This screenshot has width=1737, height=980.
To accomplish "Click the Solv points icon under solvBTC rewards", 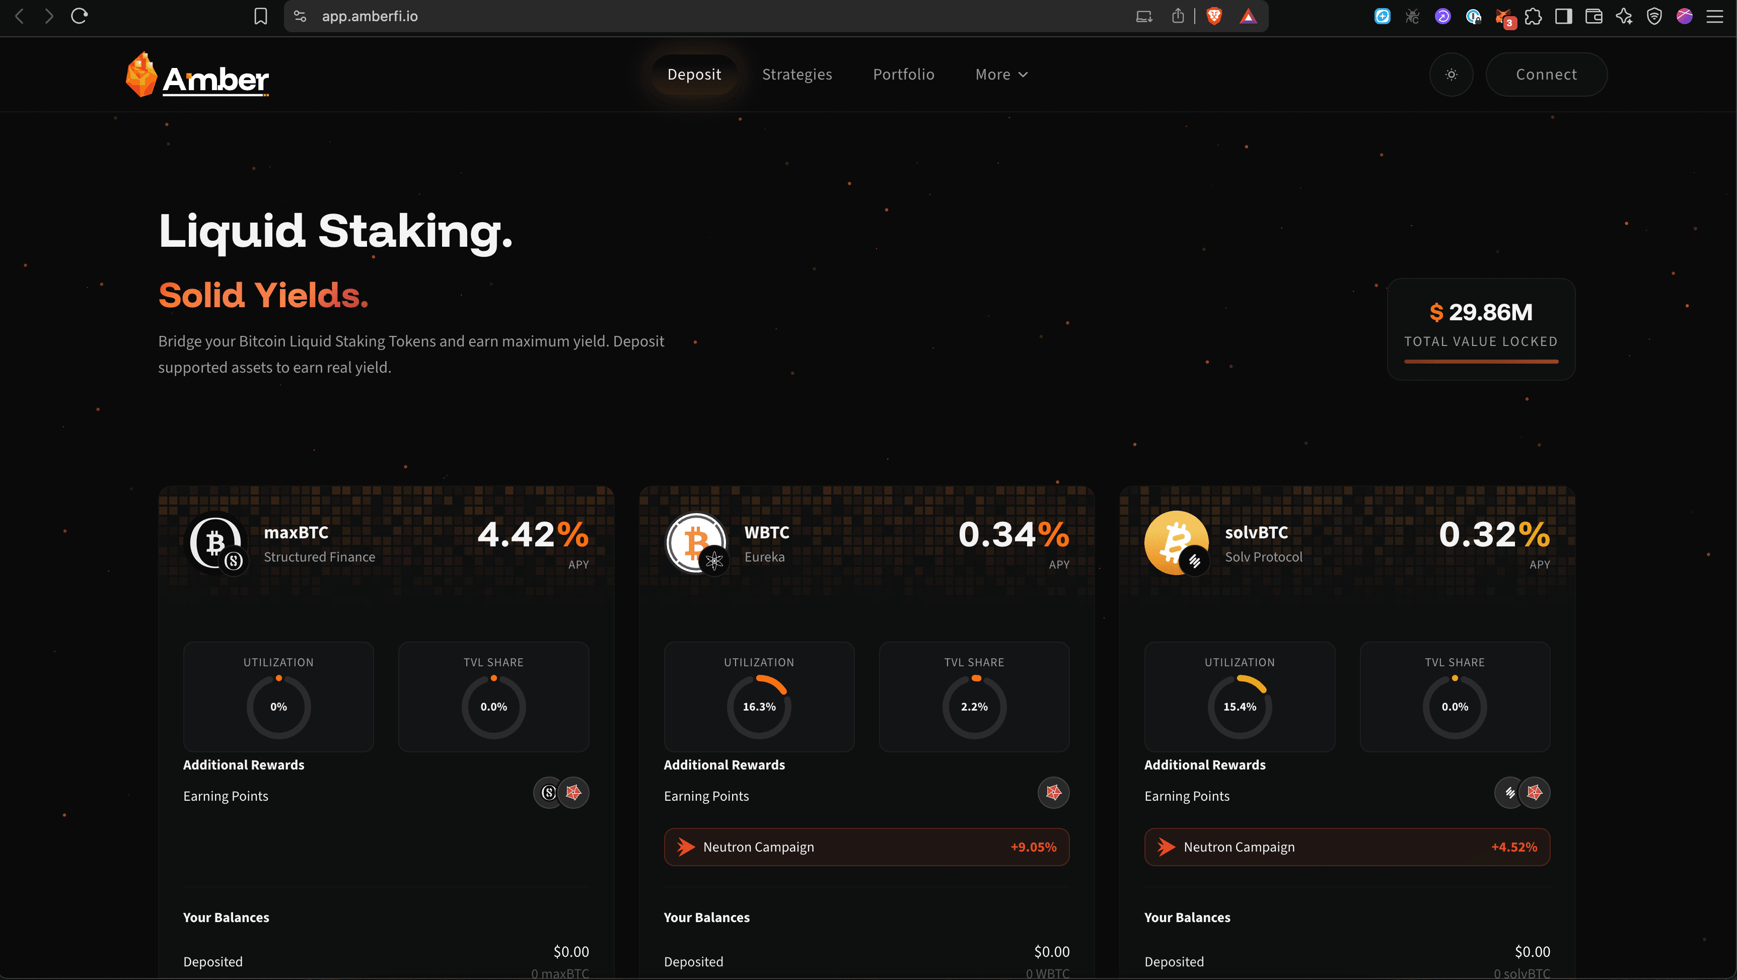I will 1509,793.
